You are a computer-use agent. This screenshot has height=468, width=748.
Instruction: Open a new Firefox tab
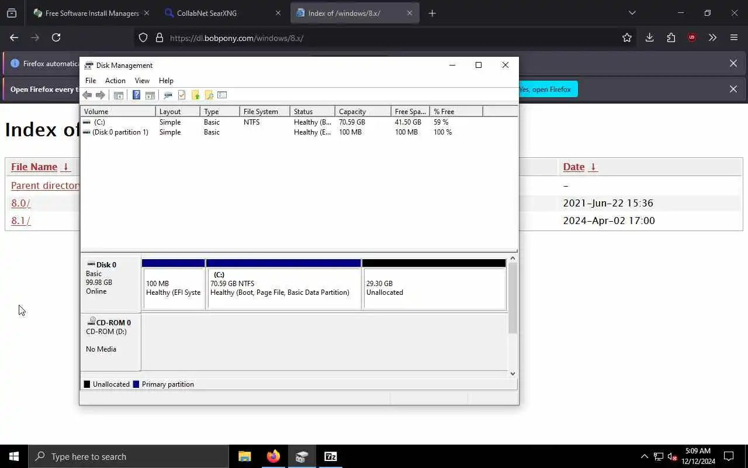click(432, 13)
